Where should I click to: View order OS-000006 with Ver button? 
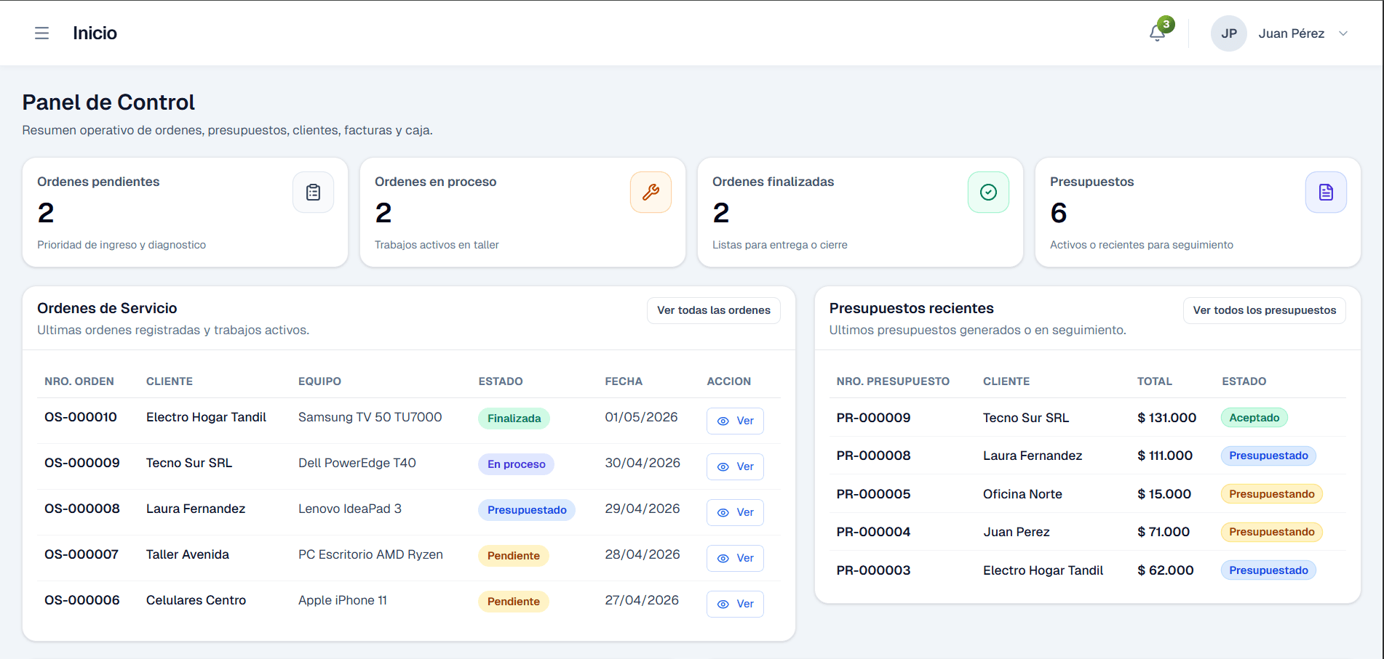735,604
